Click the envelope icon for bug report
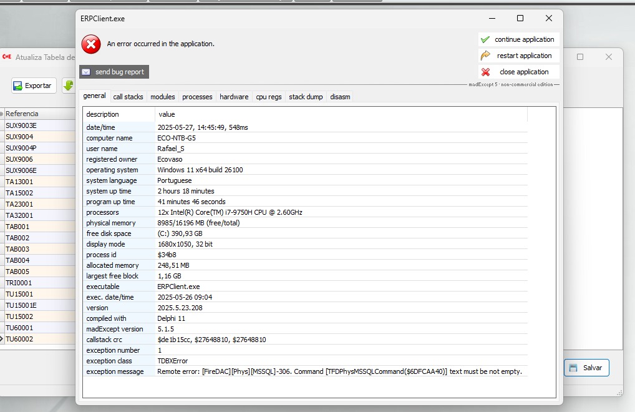 86,72
